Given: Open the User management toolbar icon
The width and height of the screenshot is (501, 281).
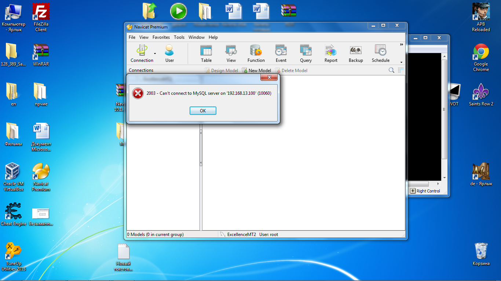Looking at the screenshot, I should tap(169, 53).
